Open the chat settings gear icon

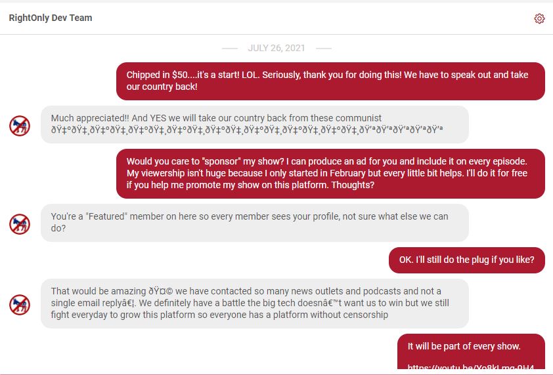(539, 18)
